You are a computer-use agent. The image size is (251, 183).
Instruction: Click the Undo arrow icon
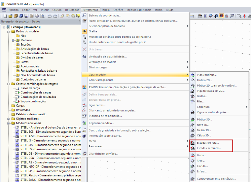pos(50,16)
